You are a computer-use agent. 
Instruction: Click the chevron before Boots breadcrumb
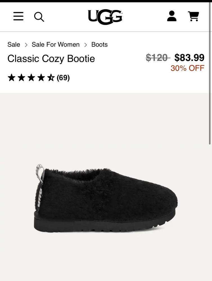point(85,45)
